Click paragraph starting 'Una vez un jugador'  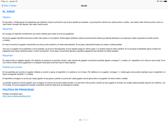[x=82, y=50]
